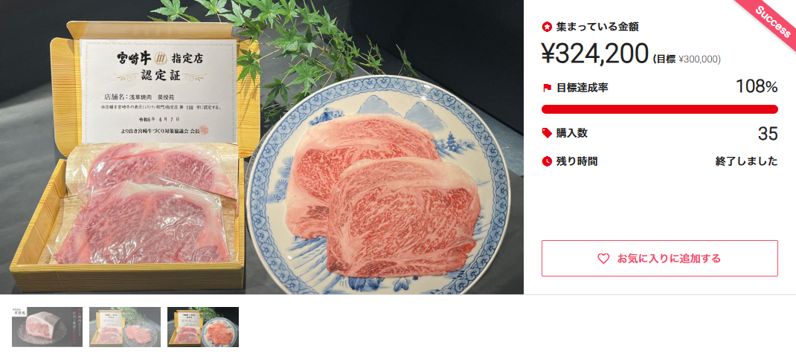Open the first thumbnail showing a meat block
Screen dimensions: 796x359
click(47, 327)
